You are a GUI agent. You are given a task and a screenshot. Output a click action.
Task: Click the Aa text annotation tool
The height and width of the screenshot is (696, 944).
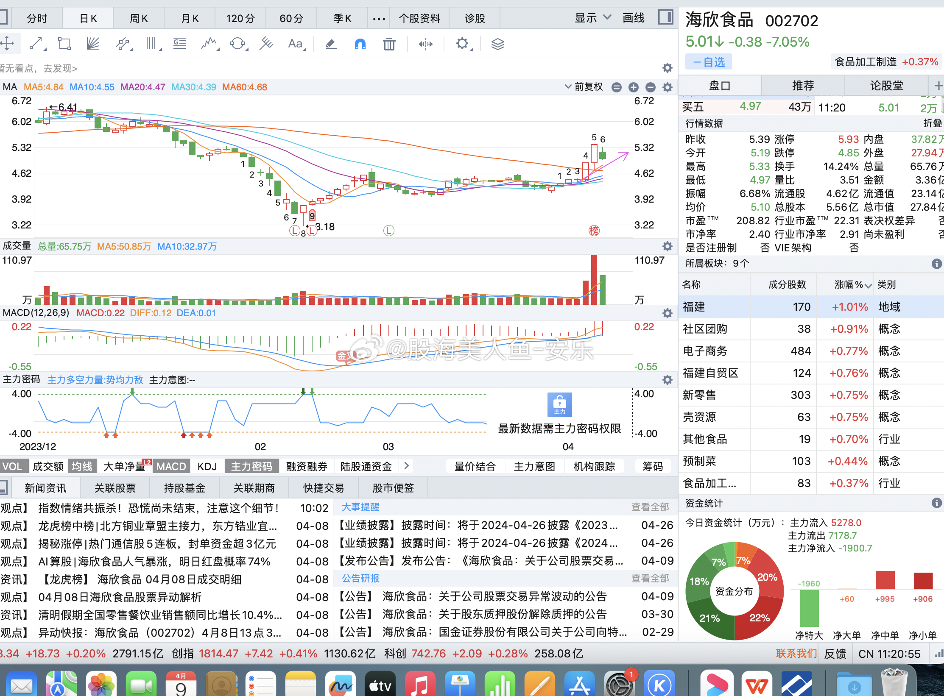coord(296,44)
